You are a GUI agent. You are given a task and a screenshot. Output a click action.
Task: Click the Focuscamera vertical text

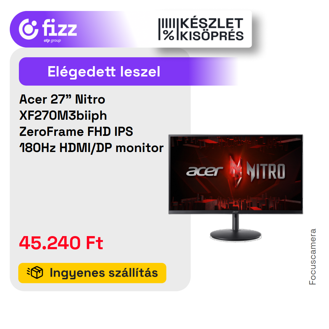pos(313,256)
